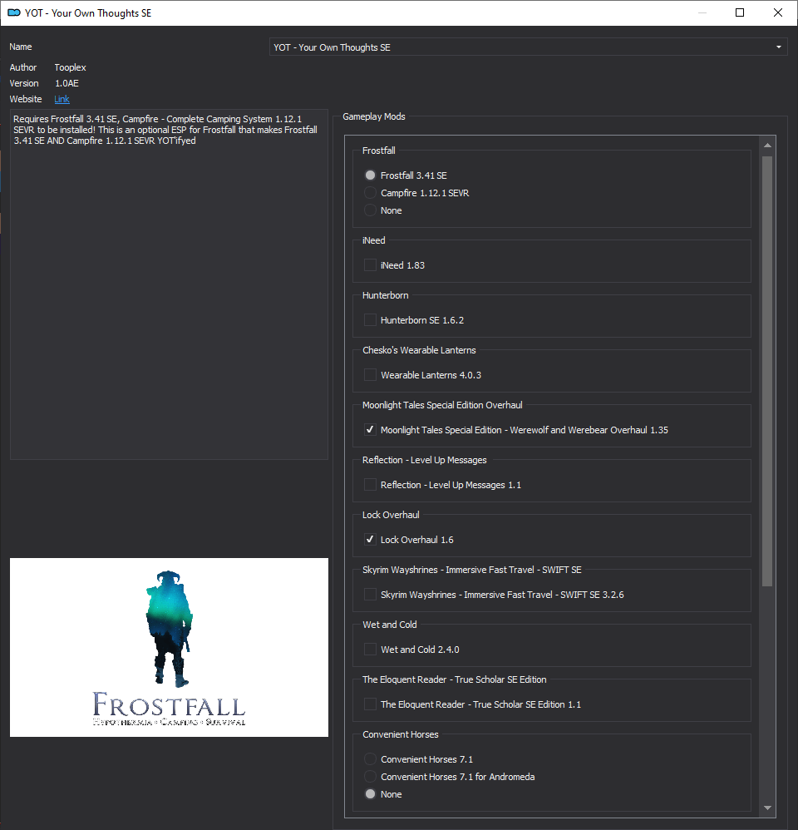Click the scroll up arrow in mod list
The width and height of the screenshot is (798, 830).
767,145
